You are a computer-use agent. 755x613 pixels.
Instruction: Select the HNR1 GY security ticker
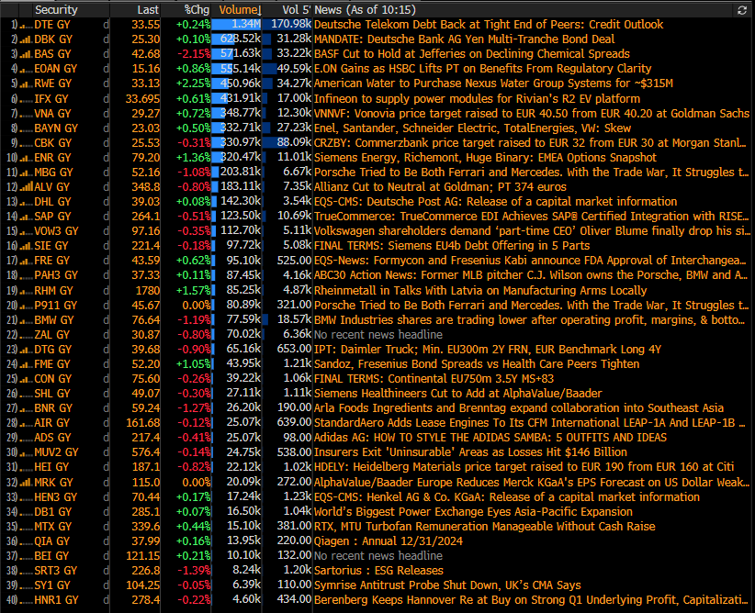[56, 600]
